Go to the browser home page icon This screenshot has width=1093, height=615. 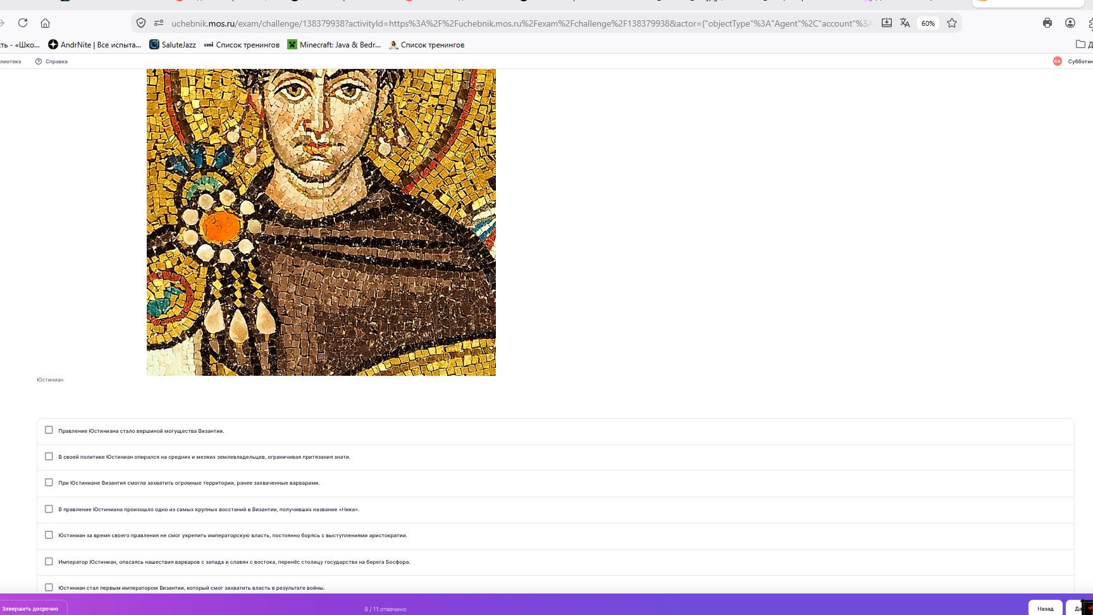(x=45, y=23)
